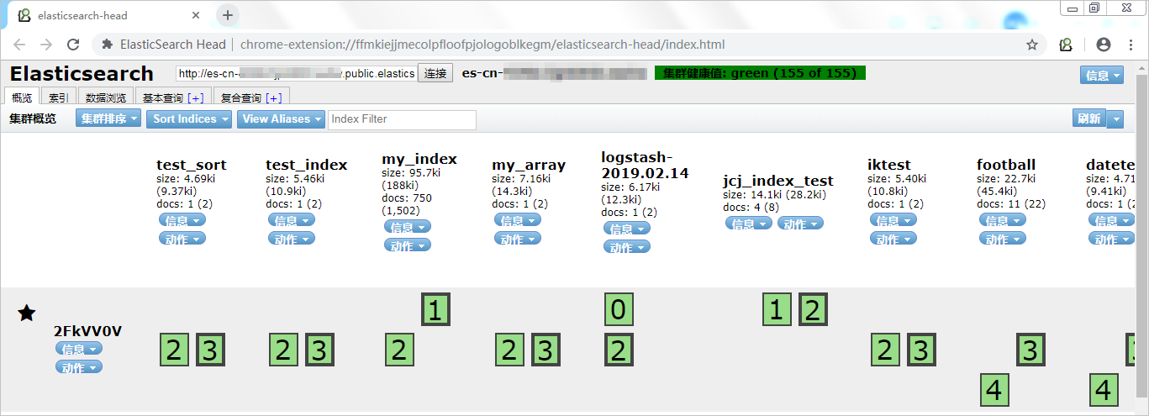Screen dimensions: 1149x416
Task: Click shard 2 under test_index
Action: 283,350
